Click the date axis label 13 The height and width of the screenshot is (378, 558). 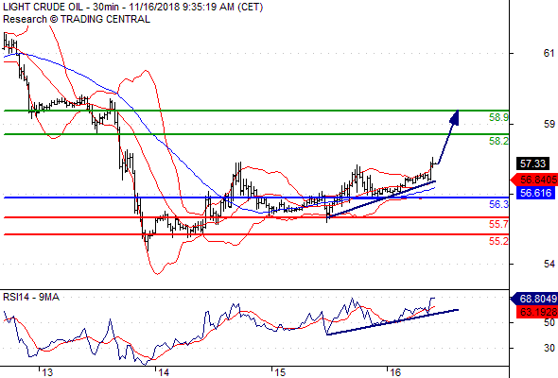tap(47, 372)
